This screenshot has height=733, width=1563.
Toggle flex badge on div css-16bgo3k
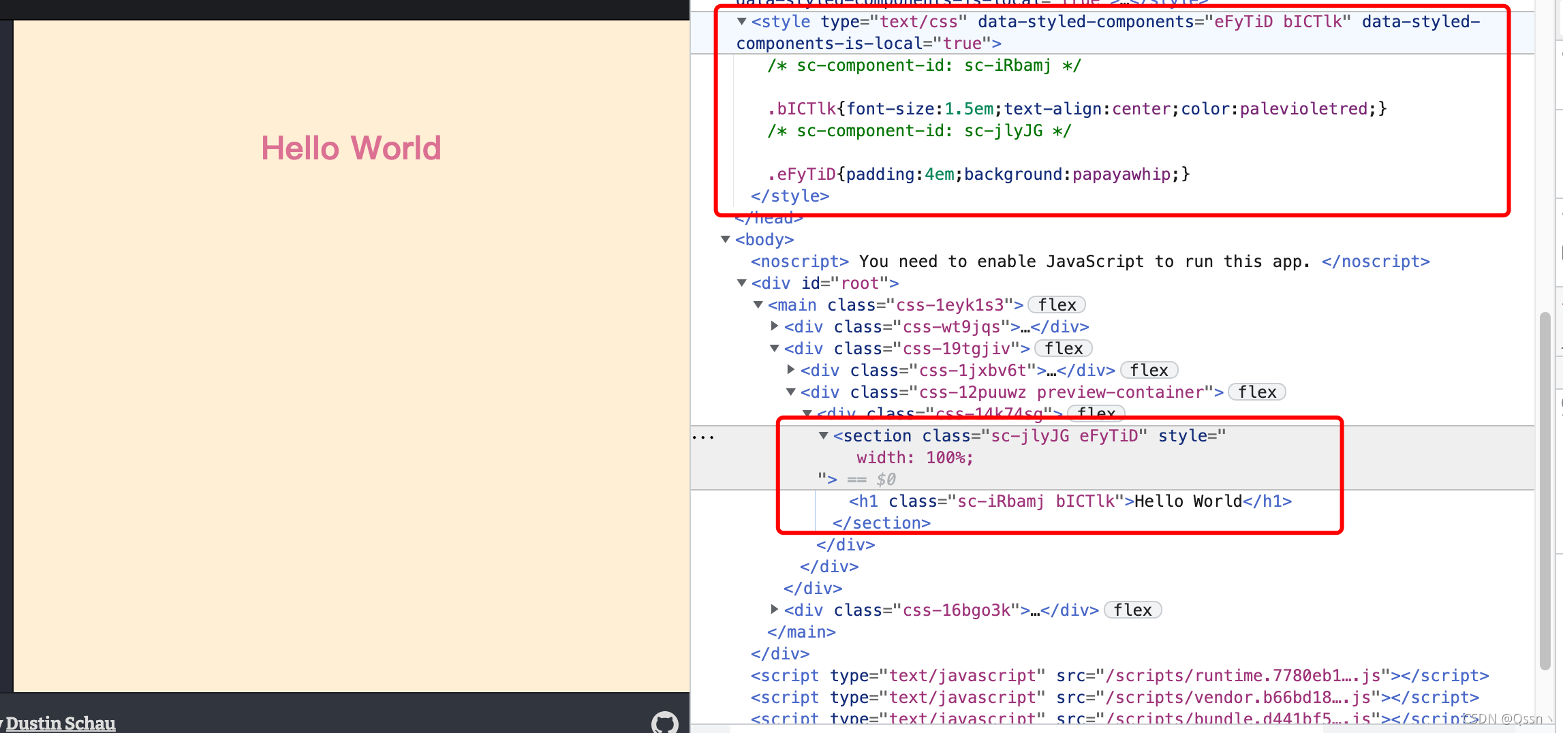1132,610
